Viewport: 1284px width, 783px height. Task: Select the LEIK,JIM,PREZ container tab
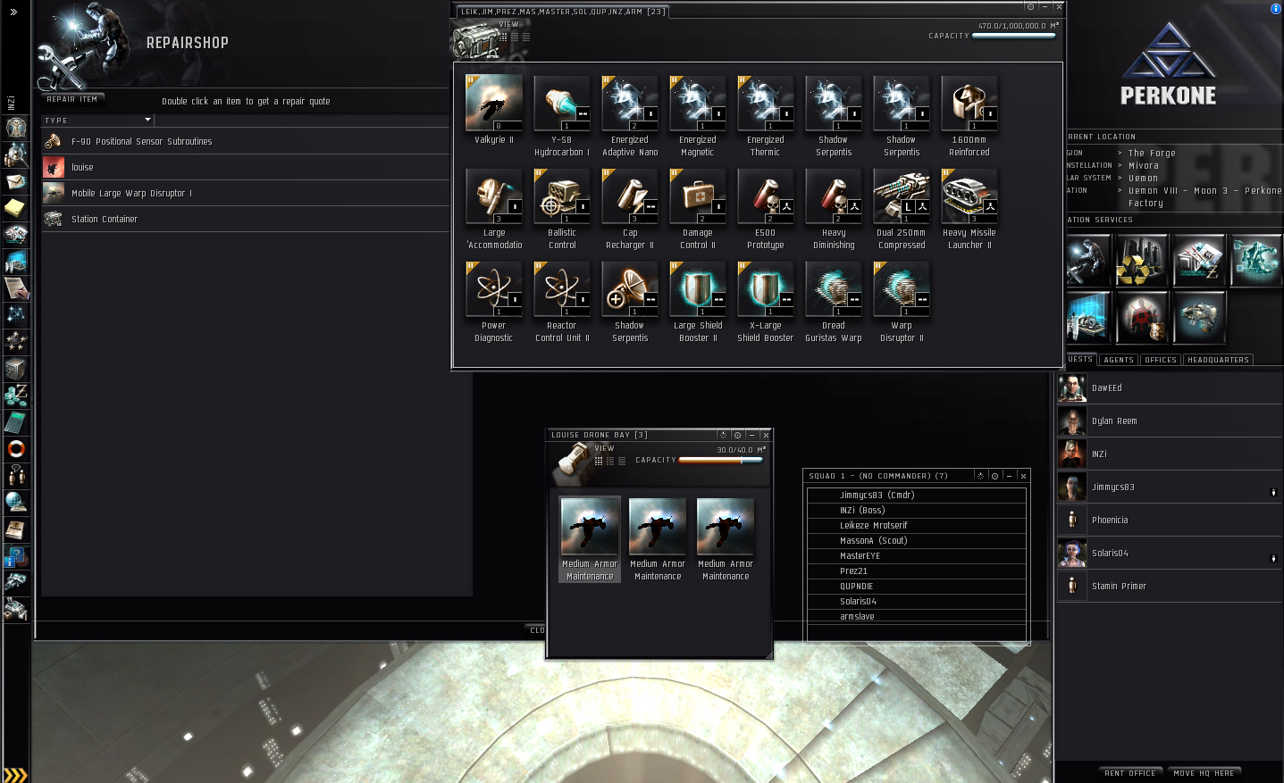tap(562, 12)
